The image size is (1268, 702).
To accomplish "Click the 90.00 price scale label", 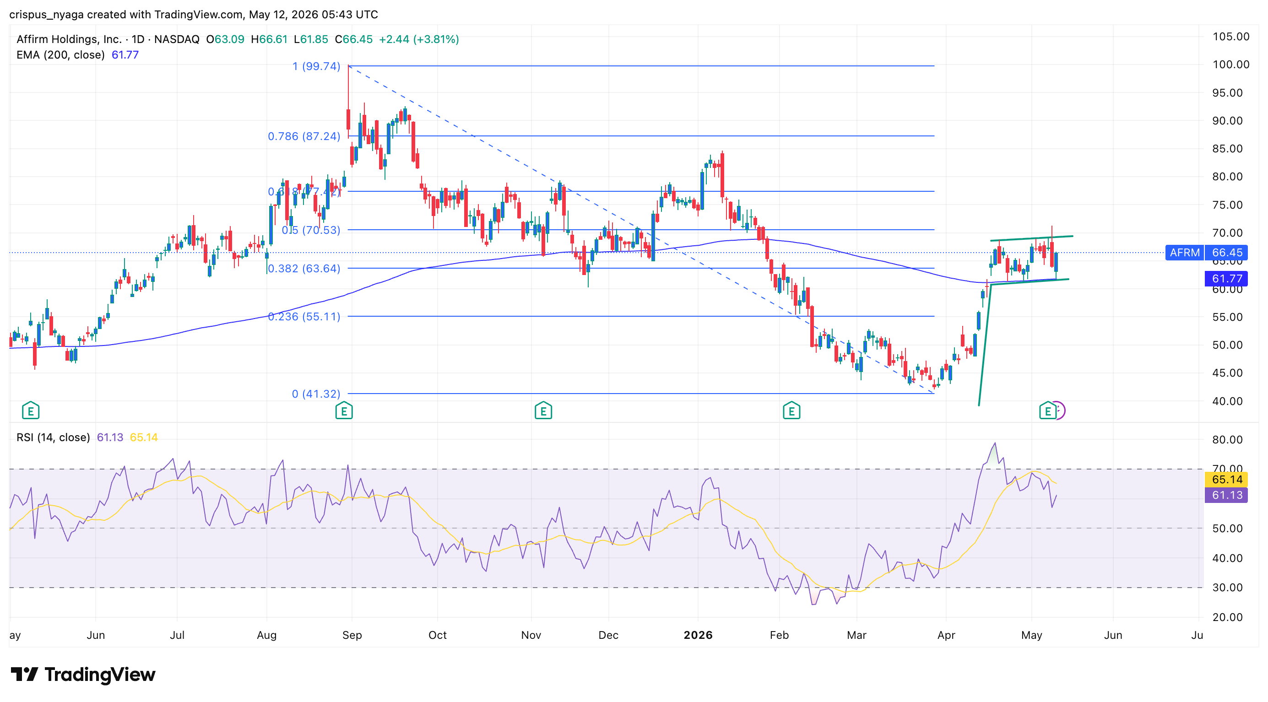I will [x=1227, y=120].
